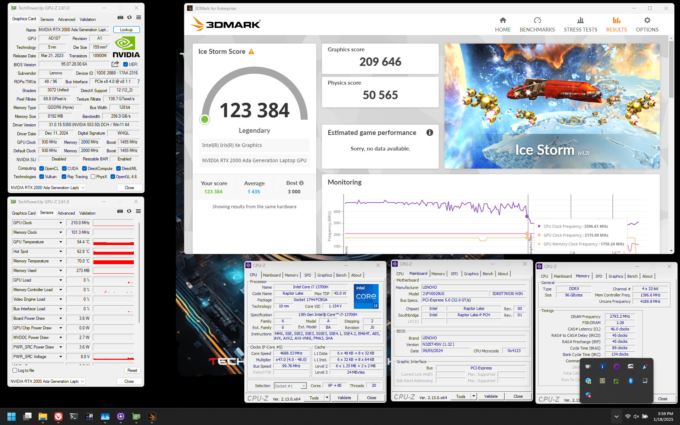
Task: Open the Memory Used sensor dropdown arrow
Action: point(61,271)
